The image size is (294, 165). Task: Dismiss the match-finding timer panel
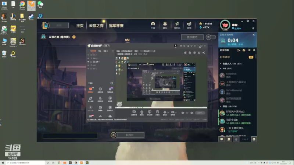click(254, 34)
